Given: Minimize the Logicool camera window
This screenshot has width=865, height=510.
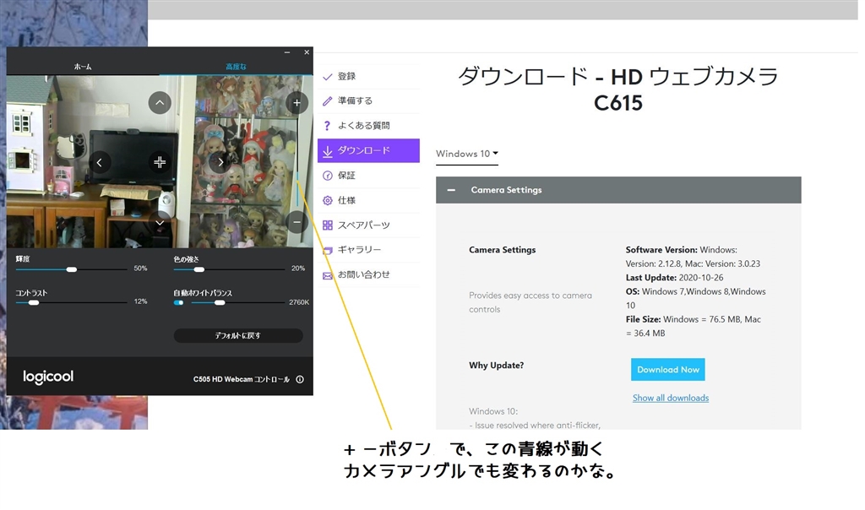Looking at the screenshot, I should [287, 52].
